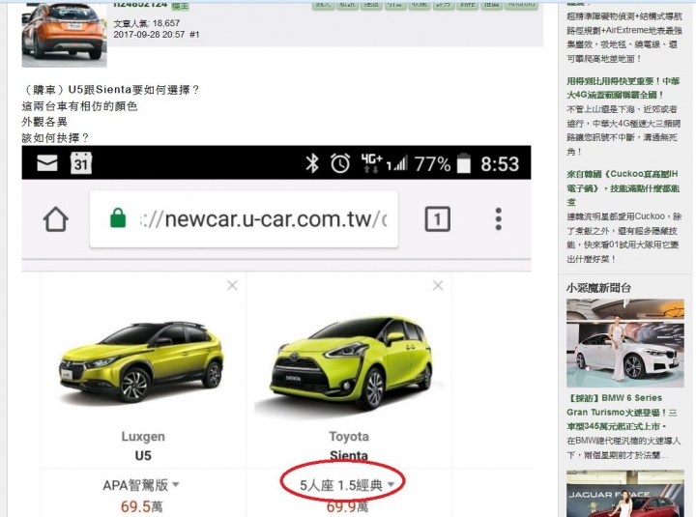Click the yellow Luxgen U5 car image

point(141,361)
